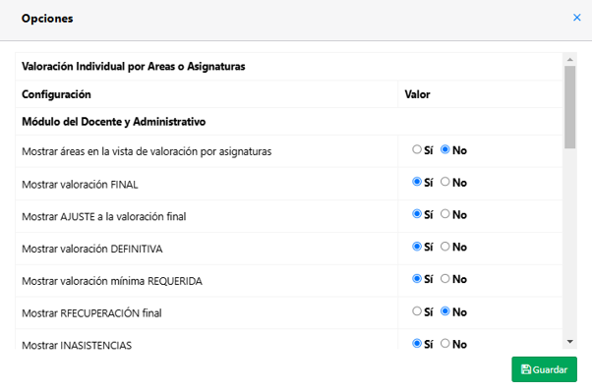Click the vertical scrollbar thumb

click(x=569, y=107)
